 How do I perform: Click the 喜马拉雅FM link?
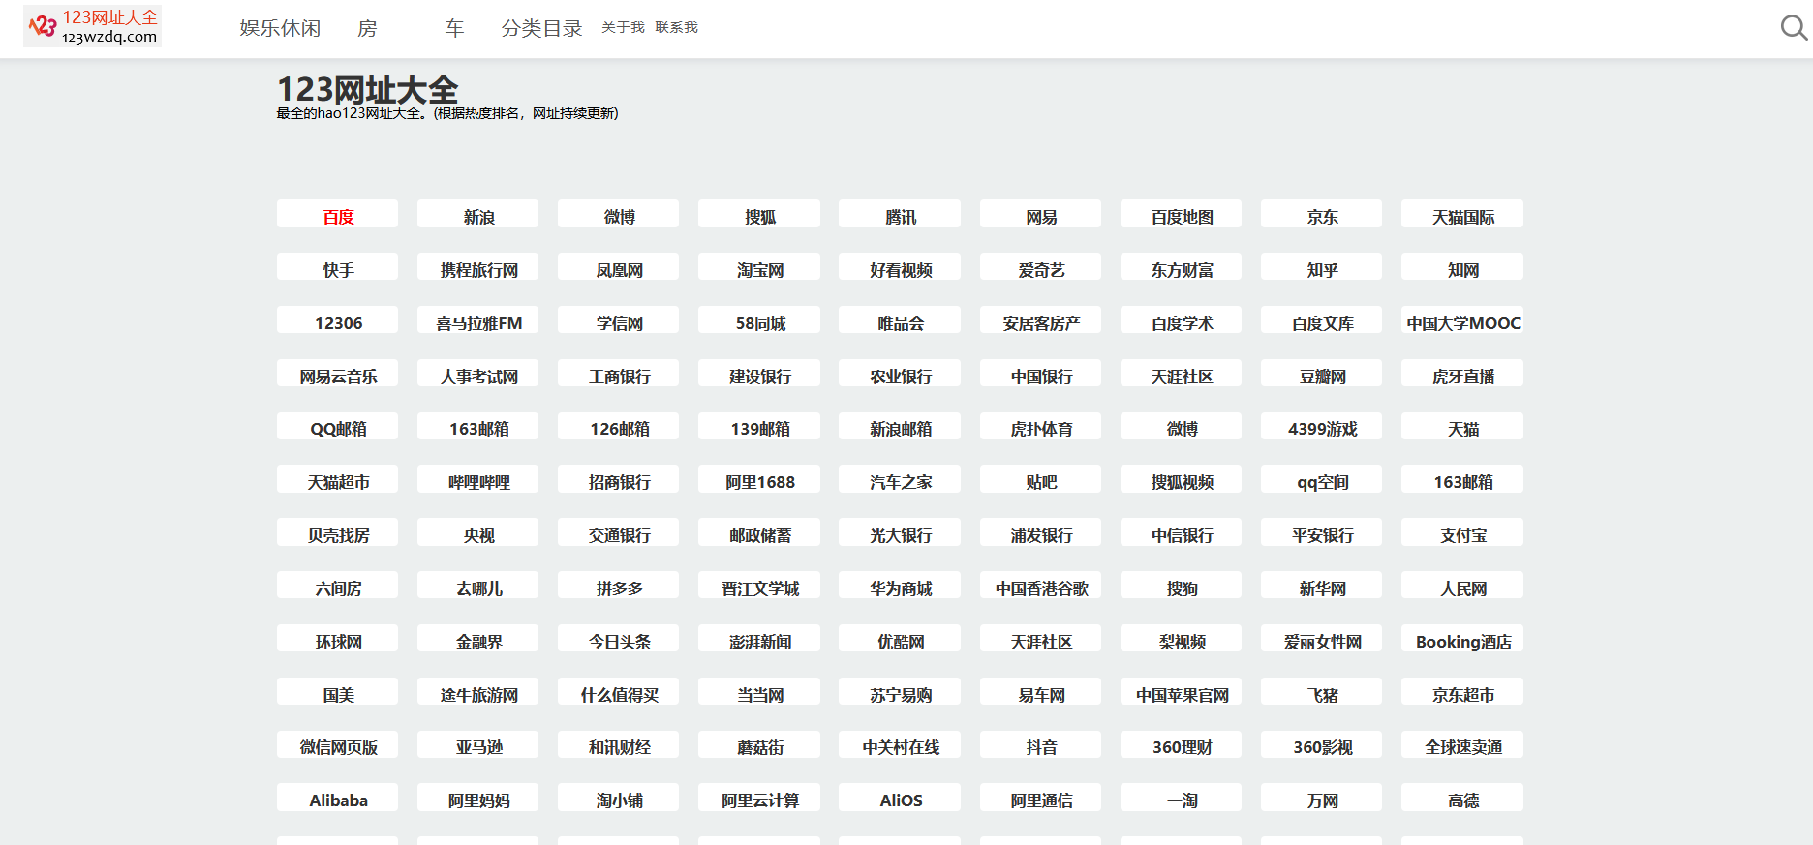tap(478, 322)
